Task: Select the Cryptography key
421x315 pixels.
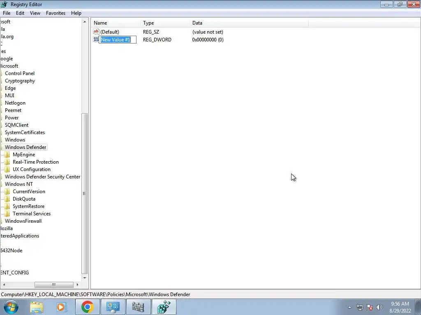Action: click(x=20, y=81)
